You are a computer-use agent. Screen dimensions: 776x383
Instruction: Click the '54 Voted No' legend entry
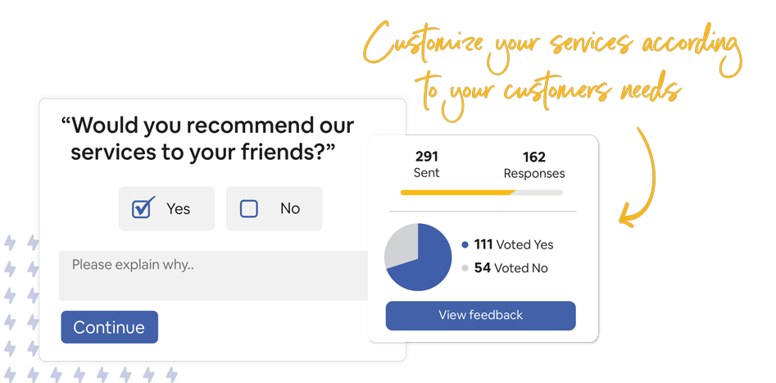click(x=511, y=268)
